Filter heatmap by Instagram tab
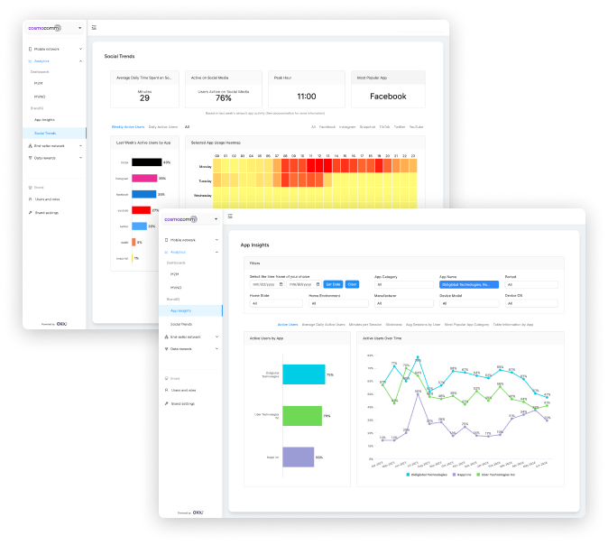 click(x=347, y=127)
